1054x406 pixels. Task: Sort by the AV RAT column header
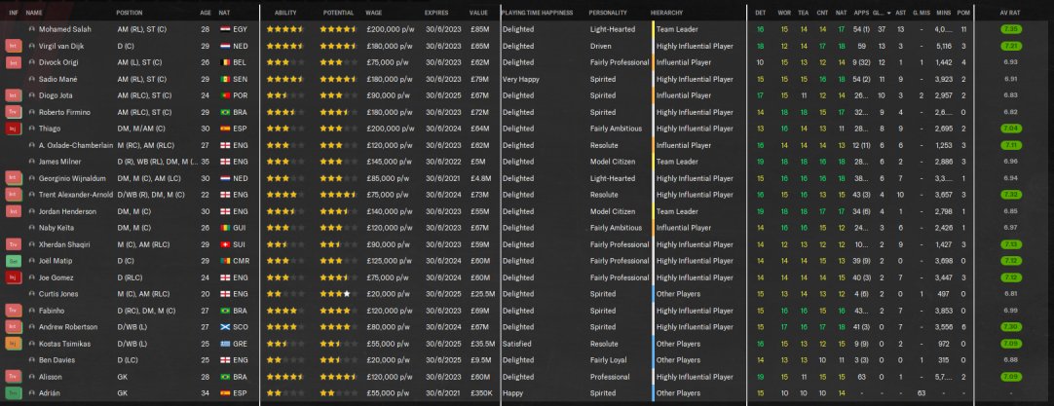point(1009,13)
